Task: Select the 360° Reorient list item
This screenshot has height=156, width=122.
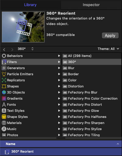Action: [61, 151]
